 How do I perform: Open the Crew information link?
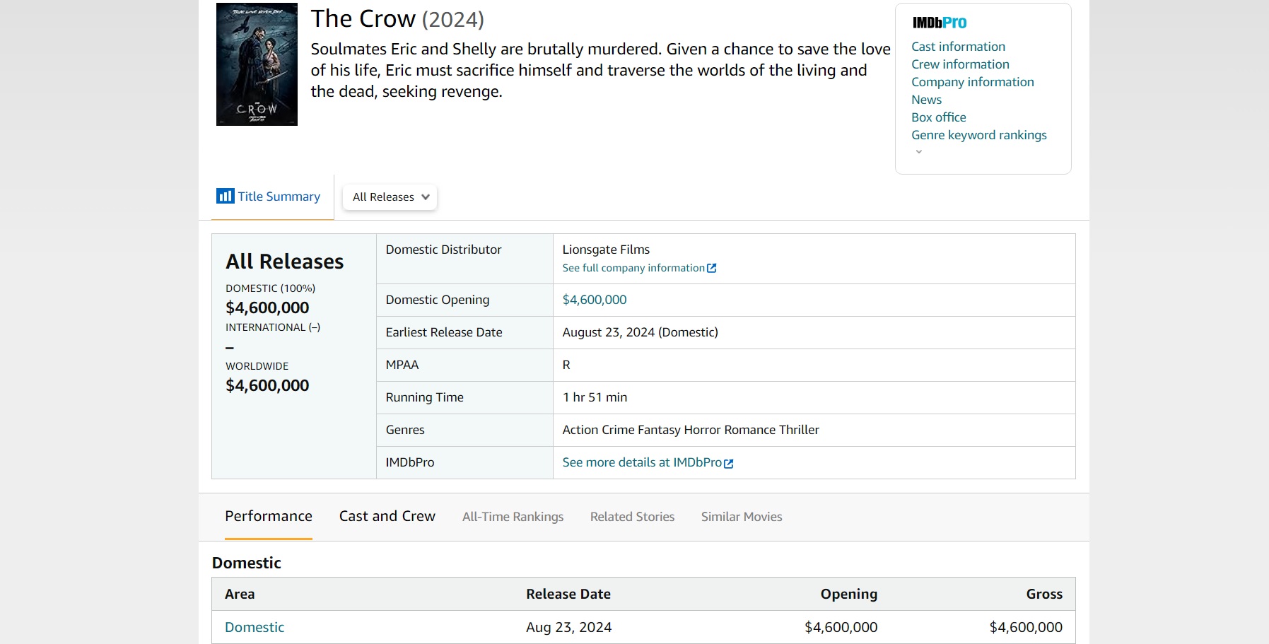click(x=960, y=64)
